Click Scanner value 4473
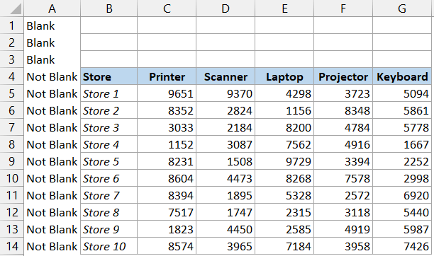434x256 pixels. 226,178
